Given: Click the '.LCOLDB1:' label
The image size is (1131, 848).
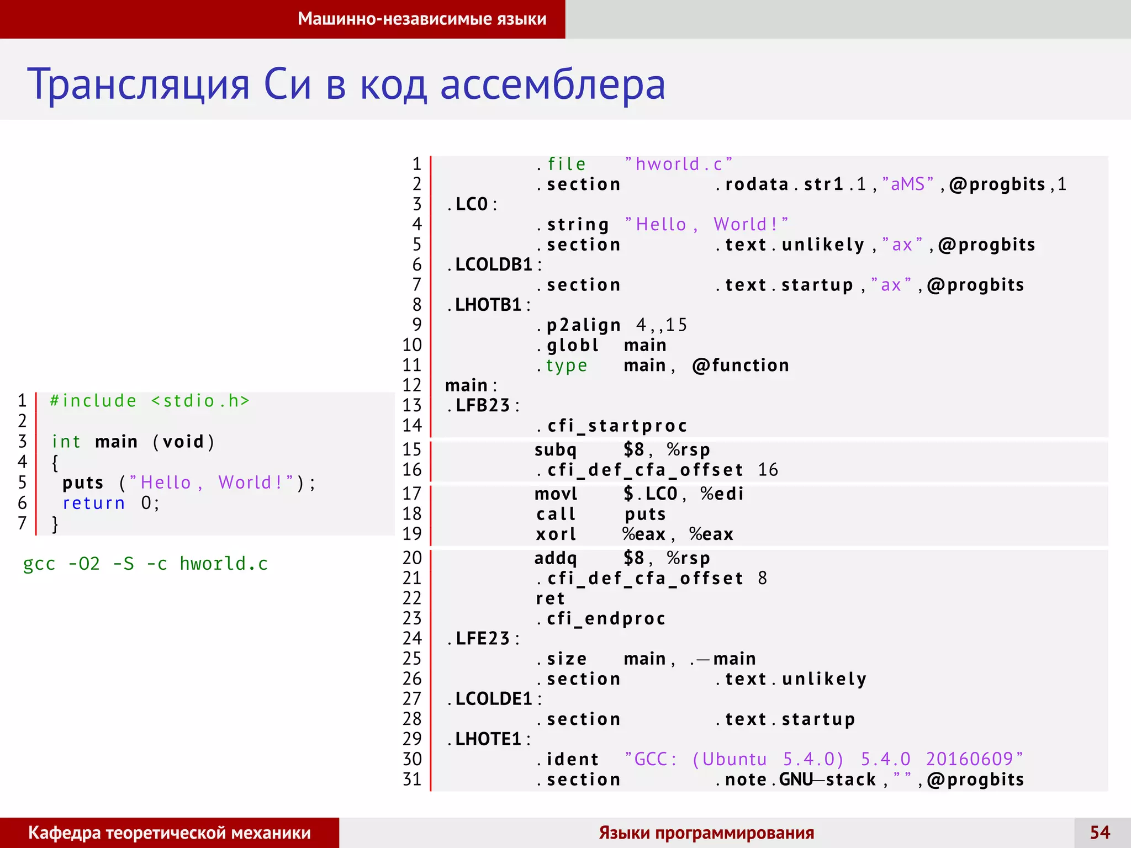Looking at the screenshot, I should point(494,264).
